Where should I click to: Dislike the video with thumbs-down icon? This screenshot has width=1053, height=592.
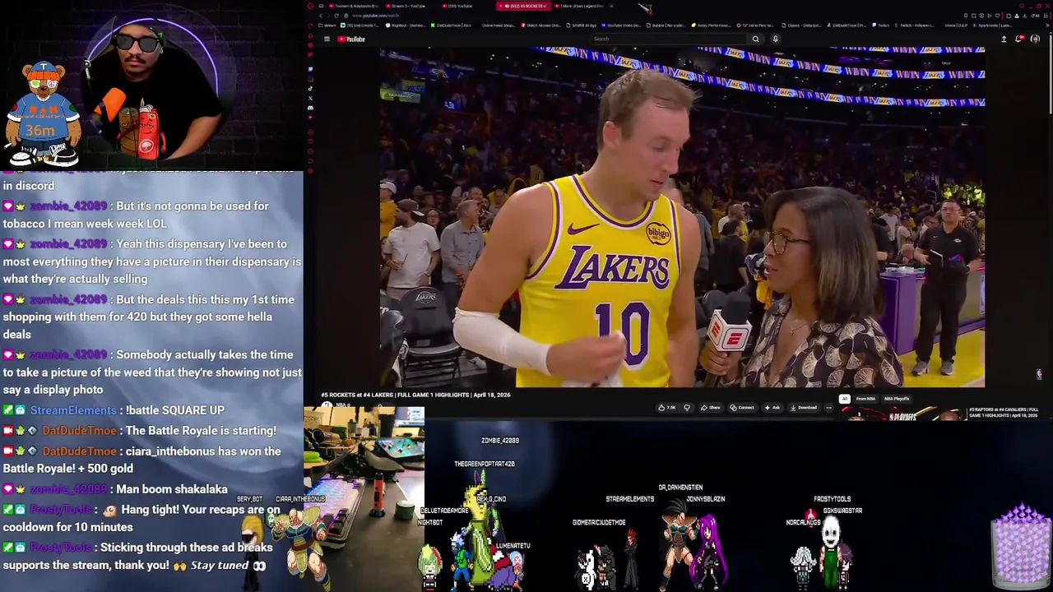[687, 407]
